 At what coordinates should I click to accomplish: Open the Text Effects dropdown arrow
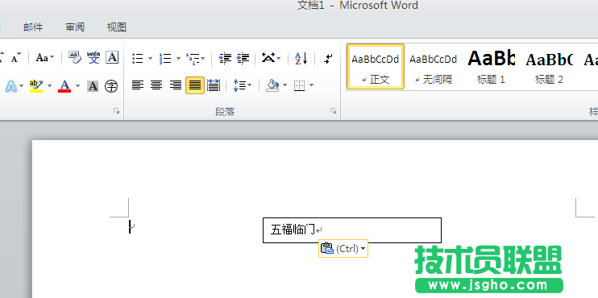tap(21, 86)
